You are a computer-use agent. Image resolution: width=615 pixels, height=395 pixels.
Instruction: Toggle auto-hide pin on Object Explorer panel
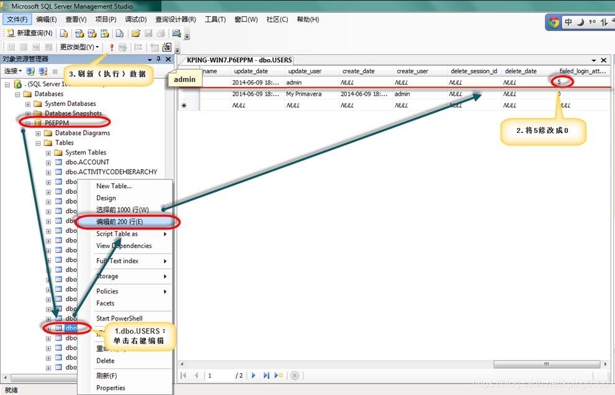pyautogui.click(x=158, y=59)
